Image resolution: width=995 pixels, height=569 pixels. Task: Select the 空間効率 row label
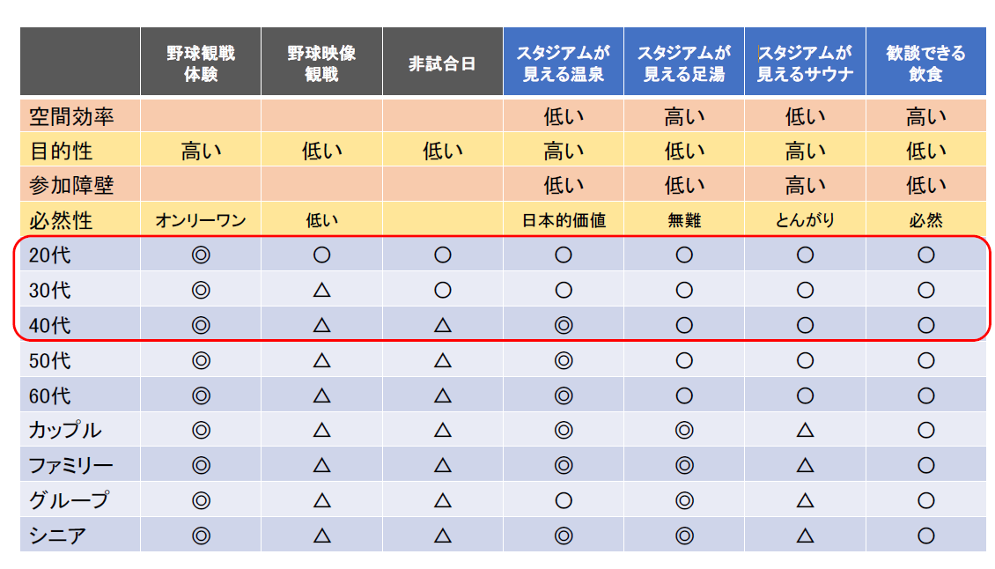pyautogui.click(x=72, y=116)
